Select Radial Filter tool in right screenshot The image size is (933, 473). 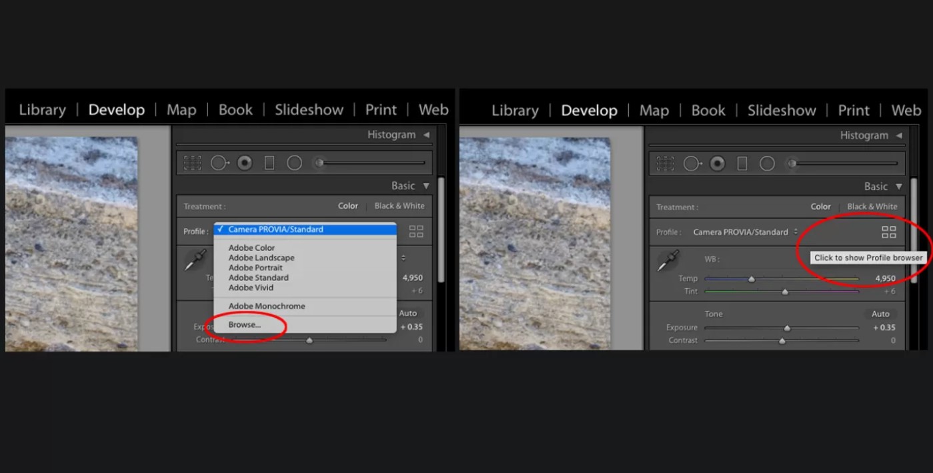[767, 163]
